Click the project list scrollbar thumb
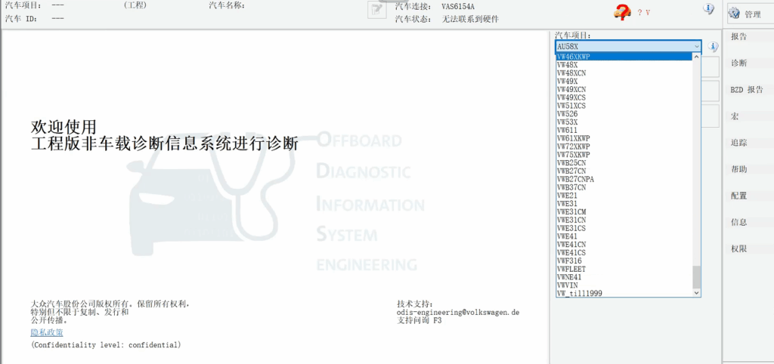The image size is (774, 364). [696, 276]
